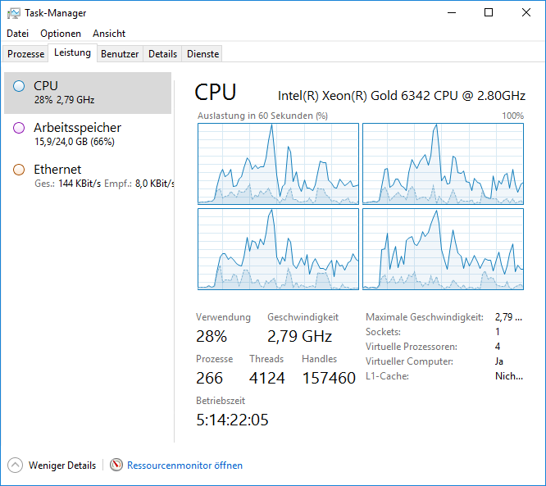The width and height of the screenshot is (546, 486).
Task: Open the Details tab
Action: [x=162, y=54]
